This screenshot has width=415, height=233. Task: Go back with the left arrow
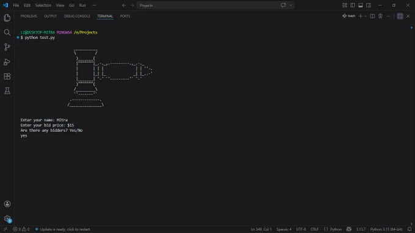pos(124,5)
